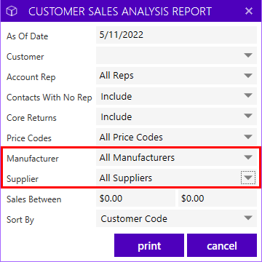Expand the Manufacturer dropdown arrow

(x=248, y=157)
